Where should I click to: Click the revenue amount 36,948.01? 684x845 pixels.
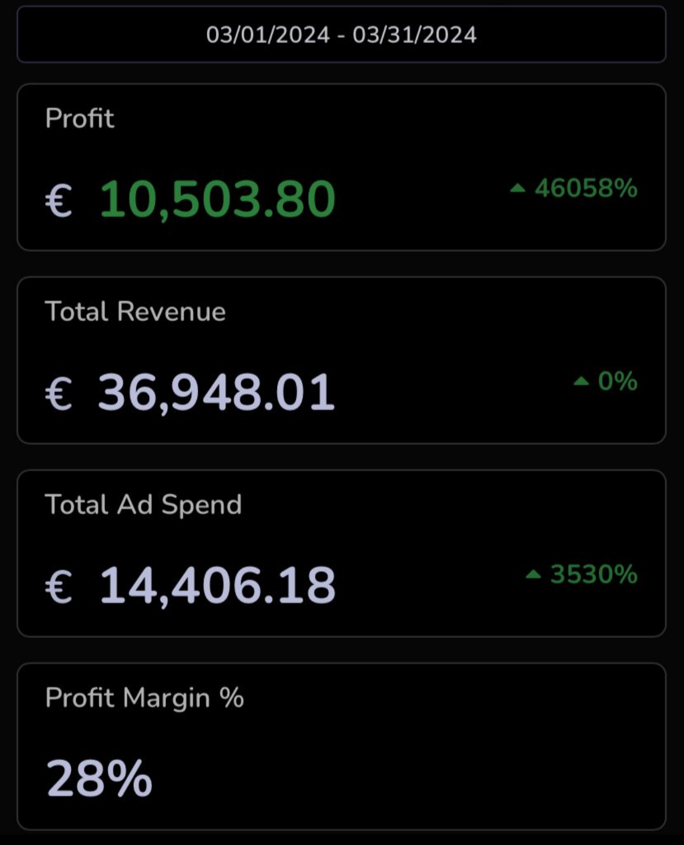(216, 393)
